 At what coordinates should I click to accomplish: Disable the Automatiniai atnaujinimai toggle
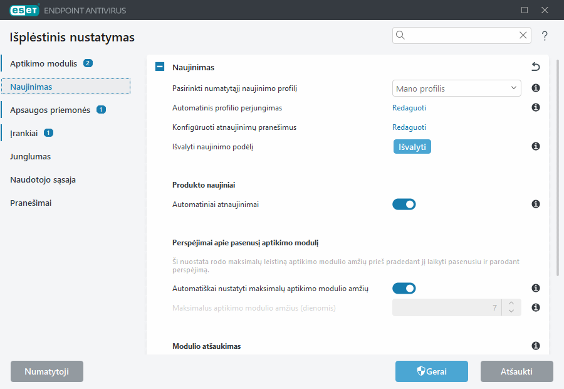404,205
